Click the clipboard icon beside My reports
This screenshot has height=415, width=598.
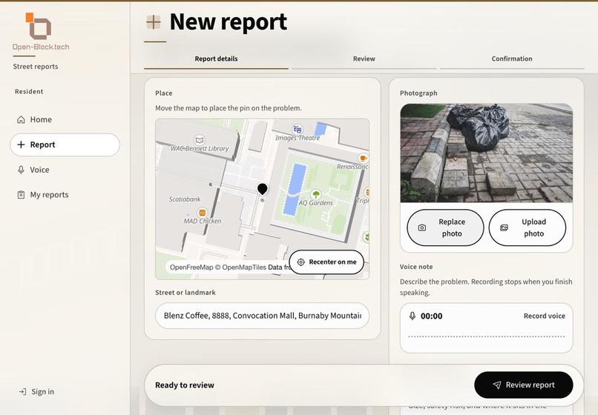point(21,195)
